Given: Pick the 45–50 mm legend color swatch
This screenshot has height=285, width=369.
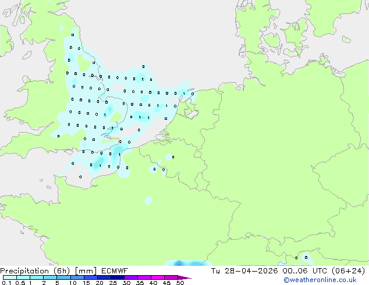Looking at the screenshot, I should [171, 277].
